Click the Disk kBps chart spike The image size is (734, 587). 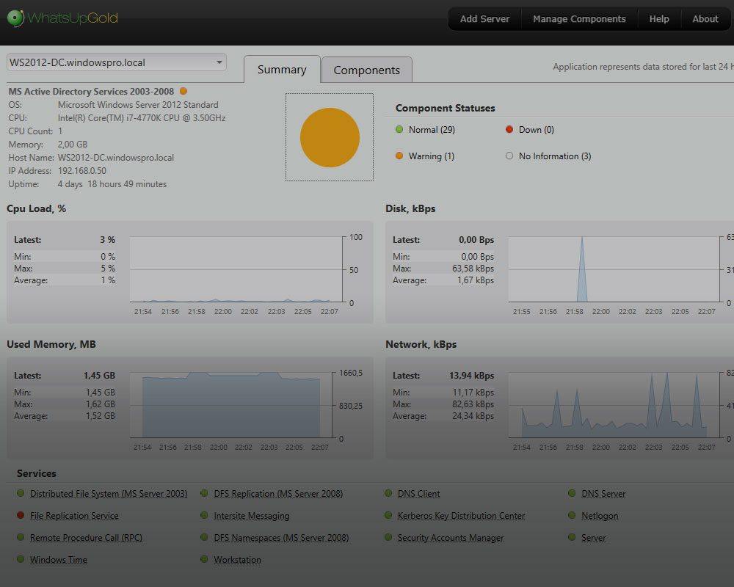[x=582, y=269]
